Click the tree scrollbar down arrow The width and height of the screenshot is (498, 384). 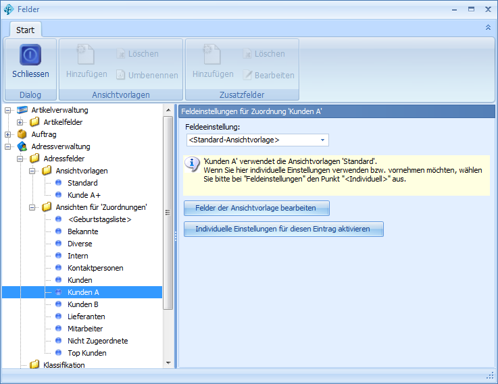point(168,363)
